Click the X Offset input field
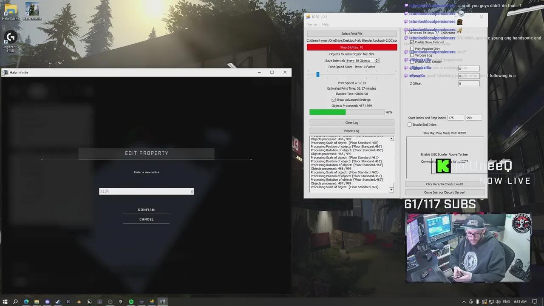 469,68
